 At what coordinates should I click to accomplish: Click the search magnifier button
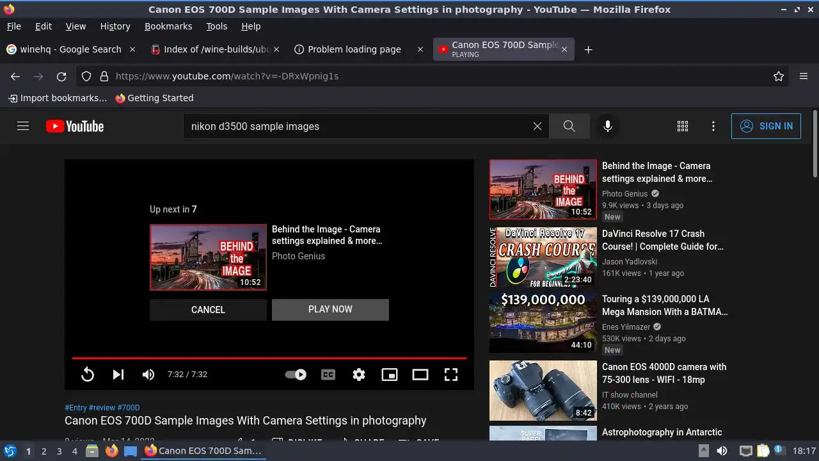pos(569,126)
